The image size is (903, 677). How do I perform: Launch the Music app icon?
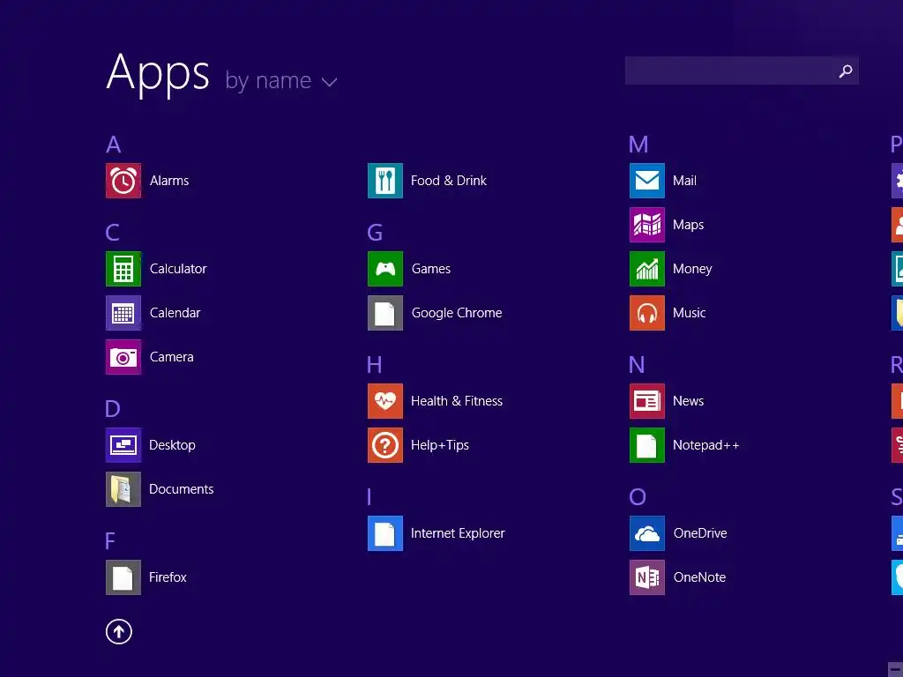click(647, 313)
